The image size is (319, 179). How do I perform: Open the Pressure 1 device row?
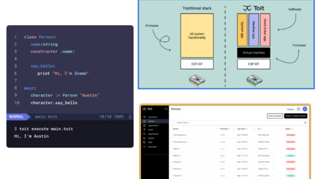coord(239,162)
